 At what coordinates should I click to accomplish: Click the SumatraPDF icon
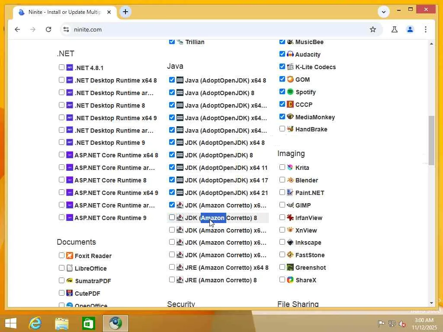tap(70, 281)
